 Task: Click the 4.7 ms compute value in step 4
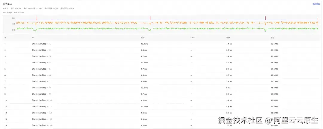(x=229, y=62)
